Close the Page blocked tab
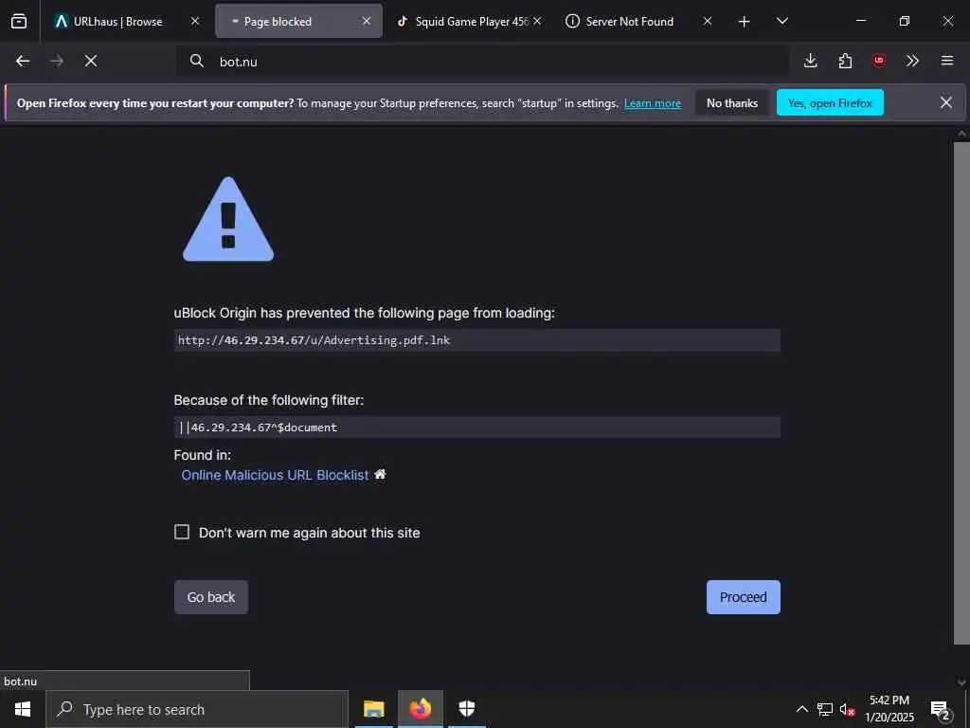 click(367, 21)
